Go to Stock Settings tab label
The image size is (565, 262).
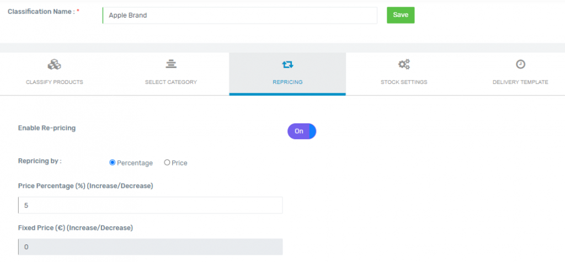[404, 82]
